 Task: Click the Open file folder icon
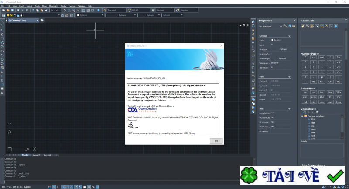coord(8,10)
